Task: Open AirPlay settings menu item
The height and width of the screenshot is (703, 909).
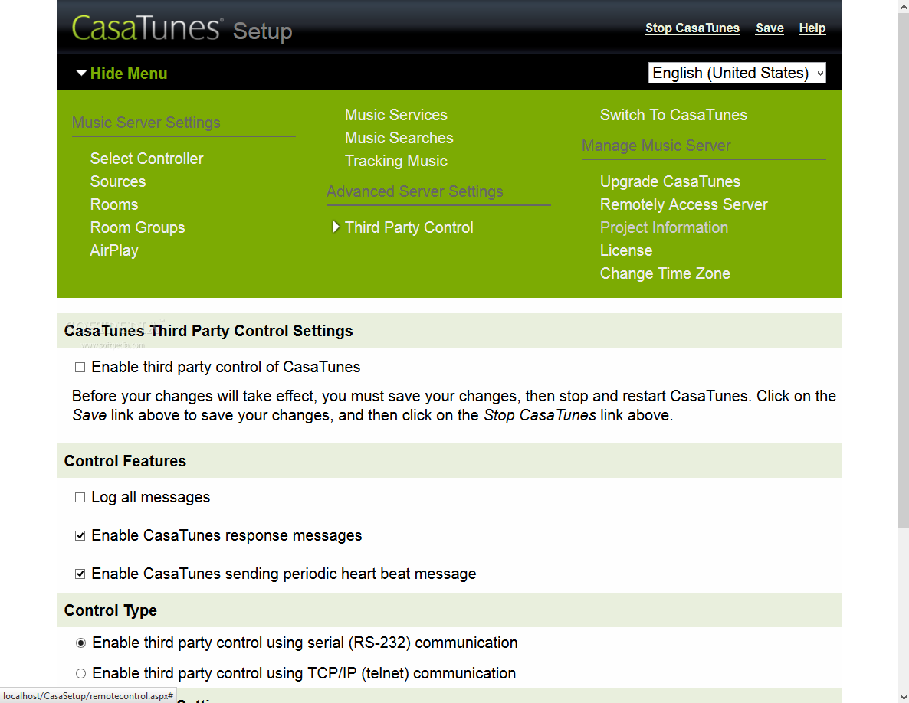Action: pos(114,250)
